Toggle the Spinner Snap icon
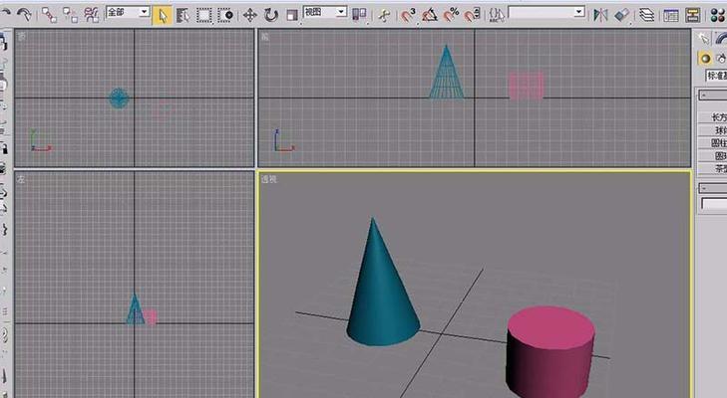The width and height of the screenshot is (727, 398). coord(472,15)
